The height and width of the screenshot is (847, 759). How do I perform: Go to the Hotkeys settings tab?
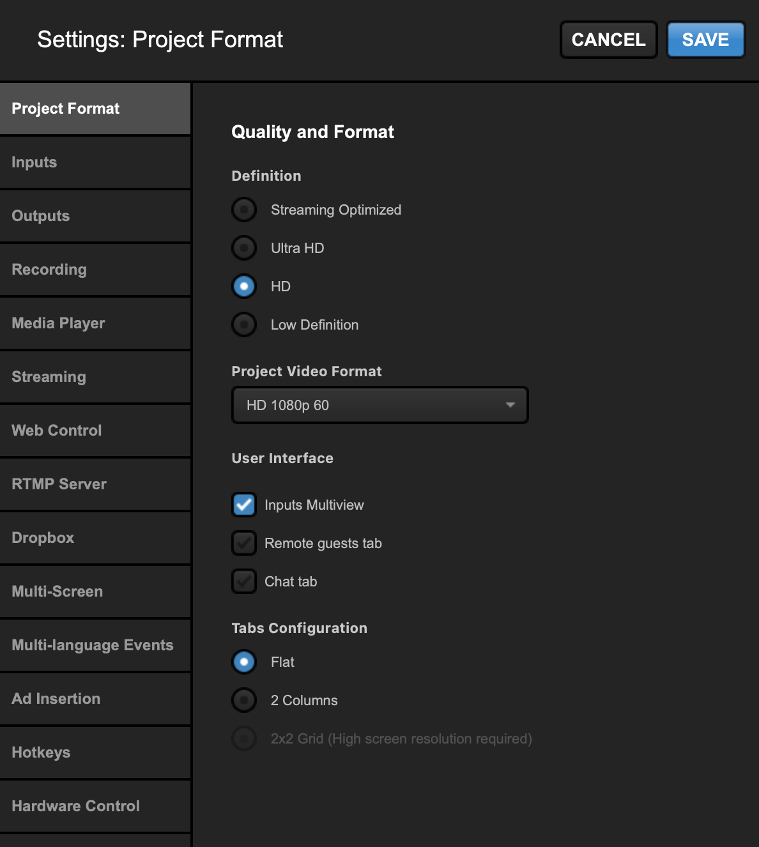(95, 752)
